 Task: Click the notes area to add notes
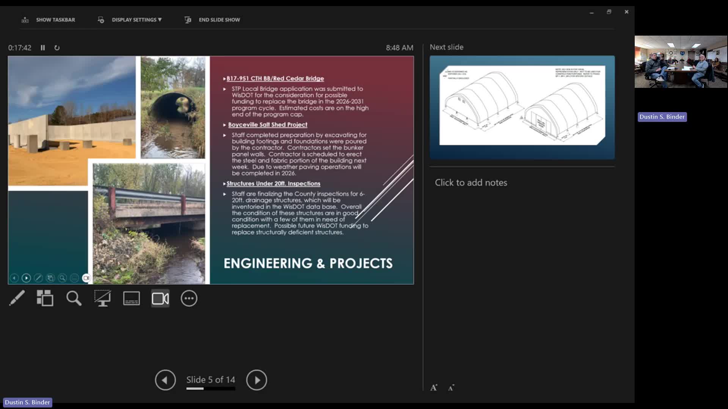click(471, 183)
